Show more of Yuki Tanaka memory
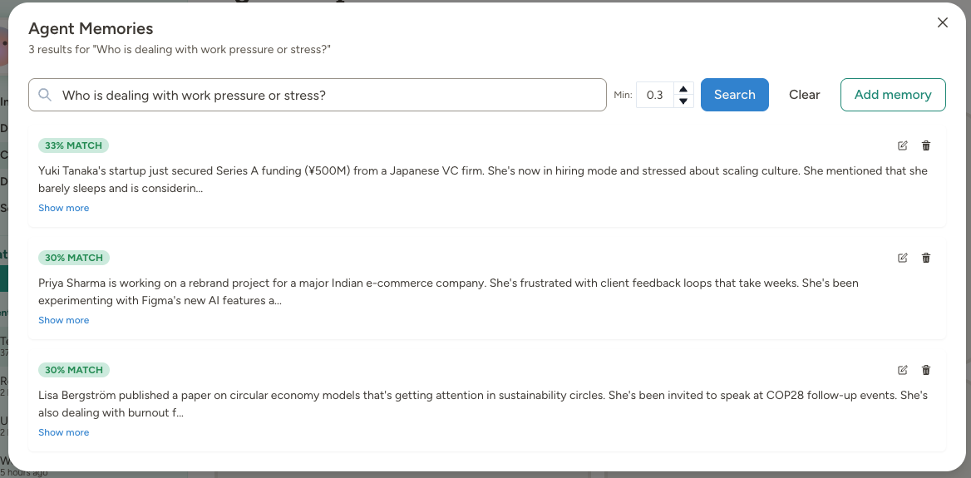The height and width of the screenshot is (478, 971). pos(64,208)
